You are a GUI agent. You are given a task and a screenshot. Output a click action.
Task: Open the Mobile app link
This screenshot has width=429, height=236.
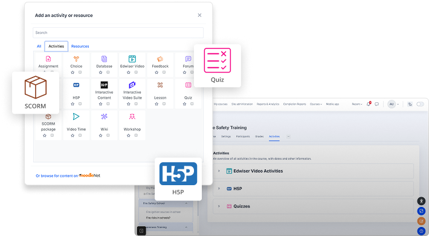point(332,104)
